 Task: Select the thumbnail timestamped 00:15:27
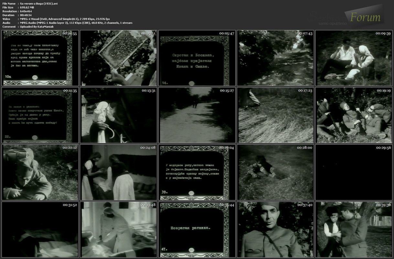(197, 115)
